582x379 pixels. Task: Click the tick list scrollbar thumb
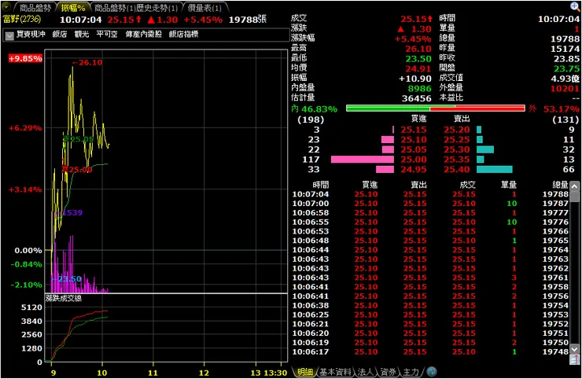pos(574,196)
